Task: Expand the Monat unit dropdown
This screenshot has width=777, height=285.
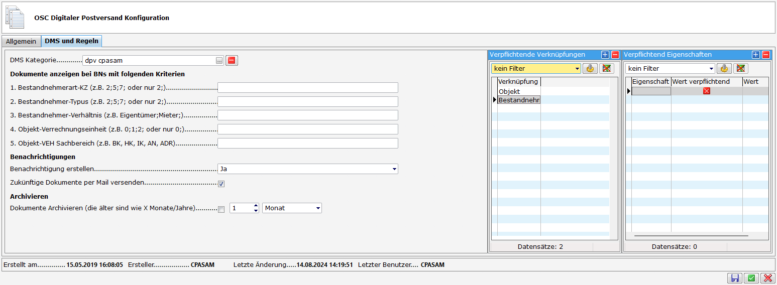Action: [x=317, y=208]
